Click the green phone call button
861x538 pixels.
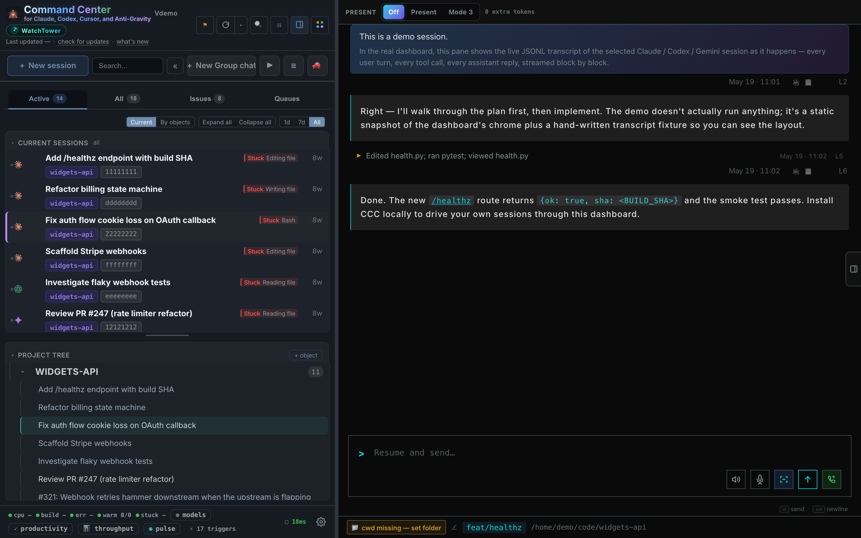pyautogui.click(x=831, y=479)
